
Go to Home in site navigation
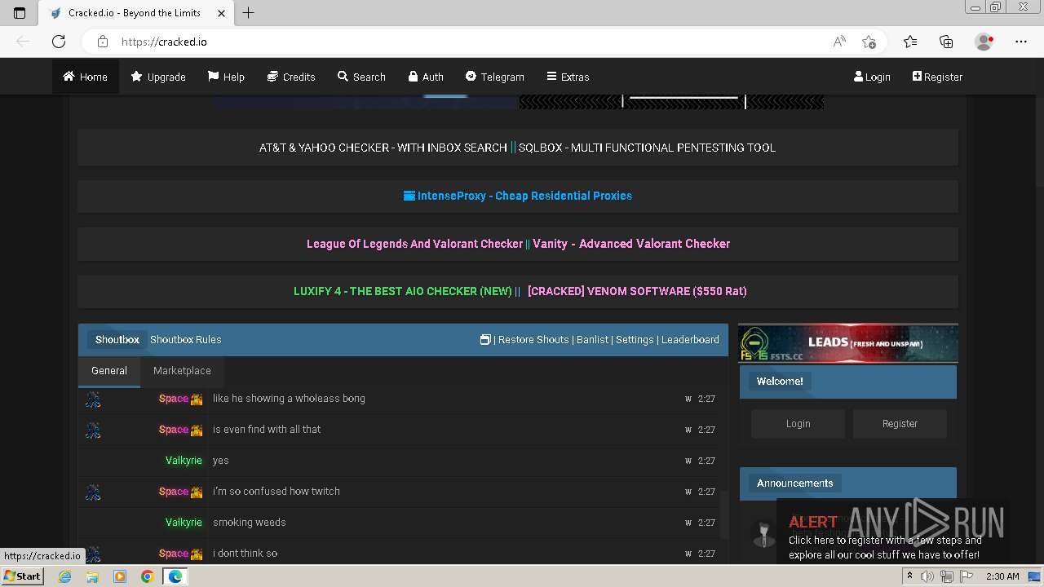[x=86, y=77]
